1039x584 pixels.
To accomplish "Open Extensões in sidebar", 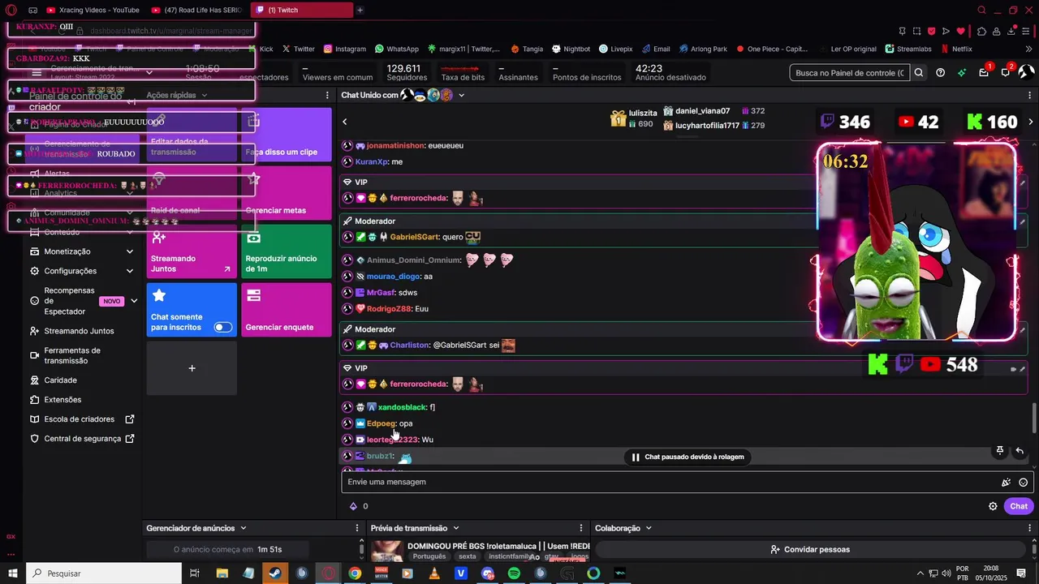I will [63, 400].
